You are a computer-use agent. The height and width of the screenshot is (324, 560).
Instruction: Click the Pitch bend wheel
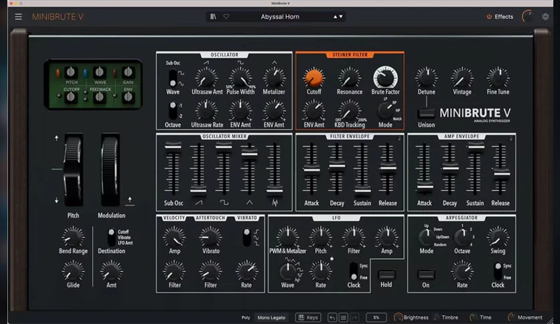73,169
